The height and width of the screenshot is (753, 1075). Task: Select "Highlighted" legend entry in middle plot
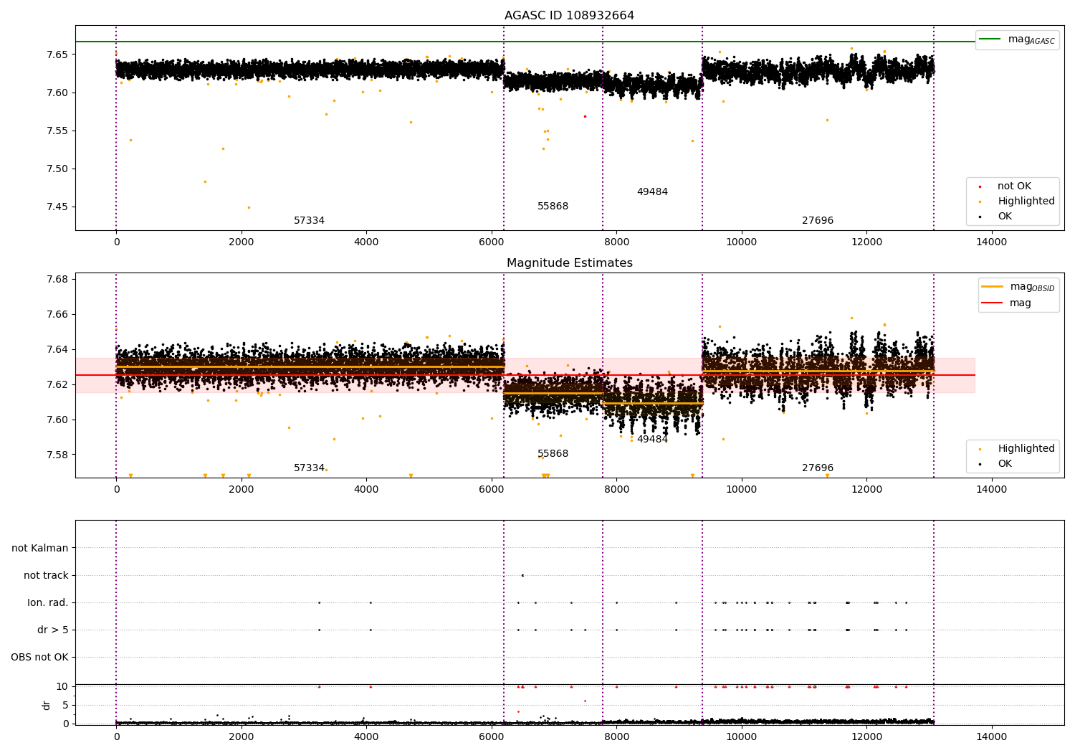point(1026,449)
